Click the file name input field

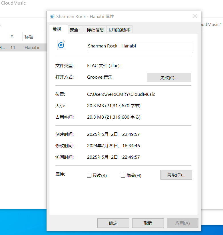click(139, 47)
